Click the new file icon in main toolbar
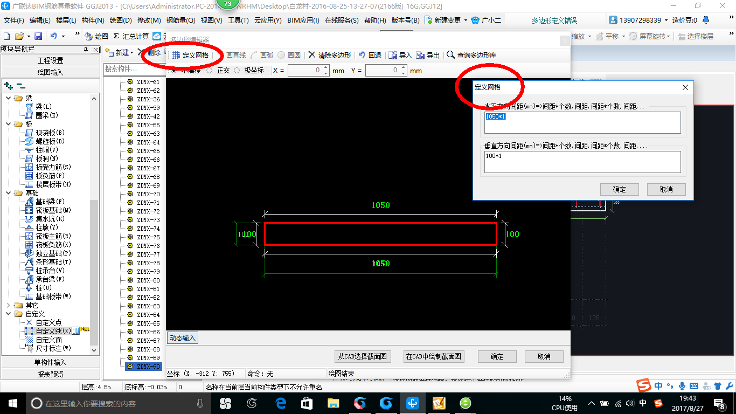This screenshot has width=736, height=414. pos(7,36)
